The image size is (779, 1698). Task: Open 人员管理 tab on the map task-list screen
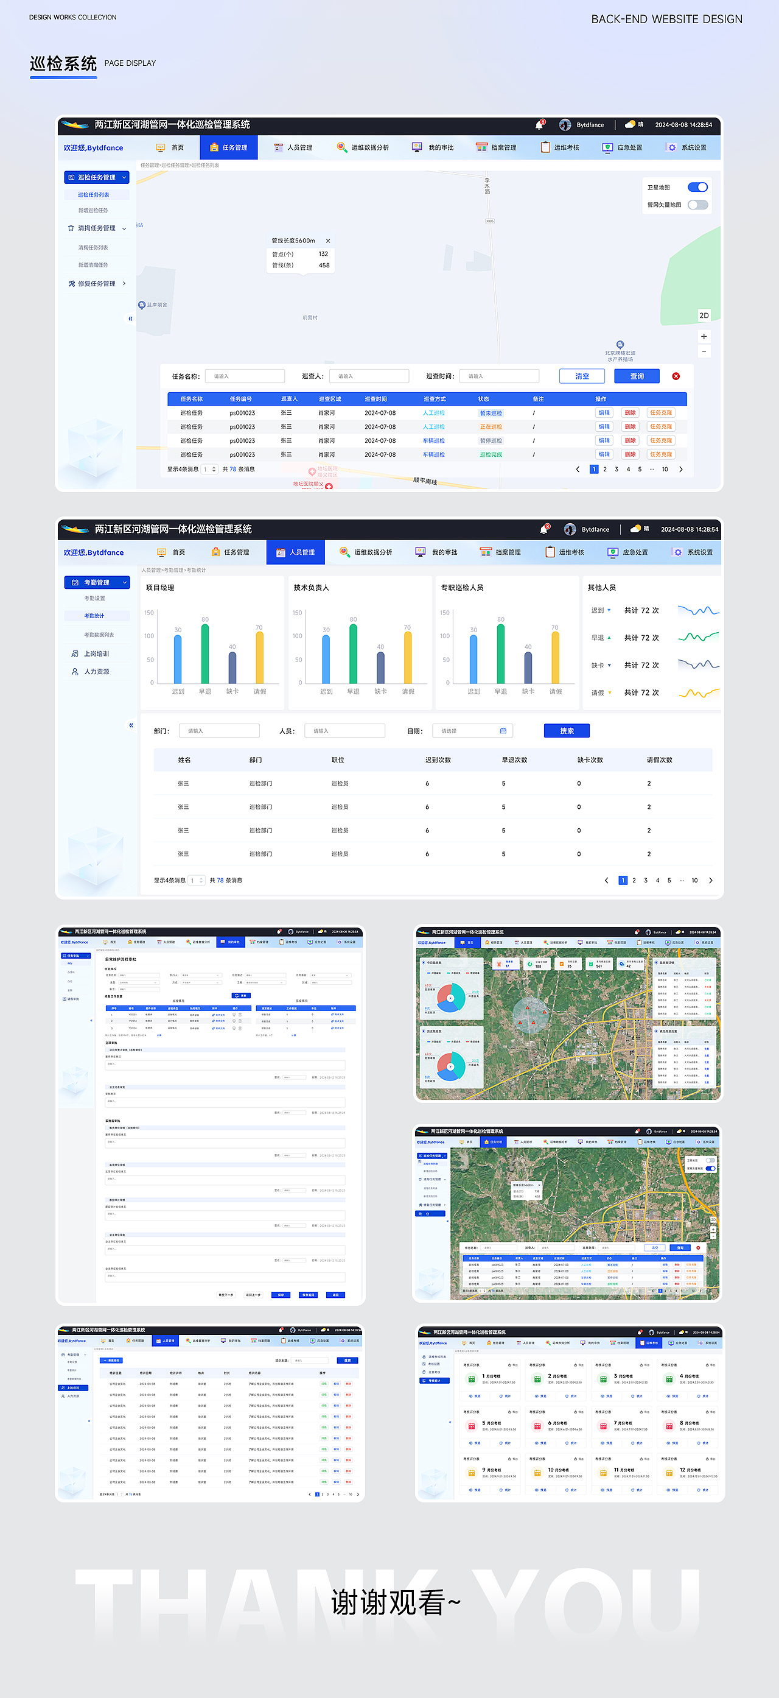(294, 147)
